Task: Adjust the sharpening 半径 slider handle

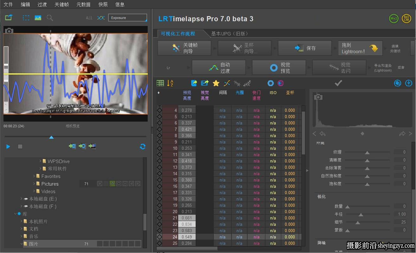Action: coord(361,214)
